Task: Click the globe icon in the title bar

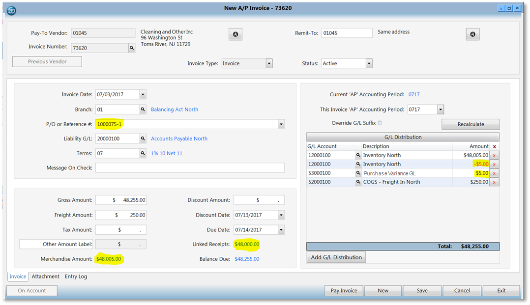Action: 11,10
